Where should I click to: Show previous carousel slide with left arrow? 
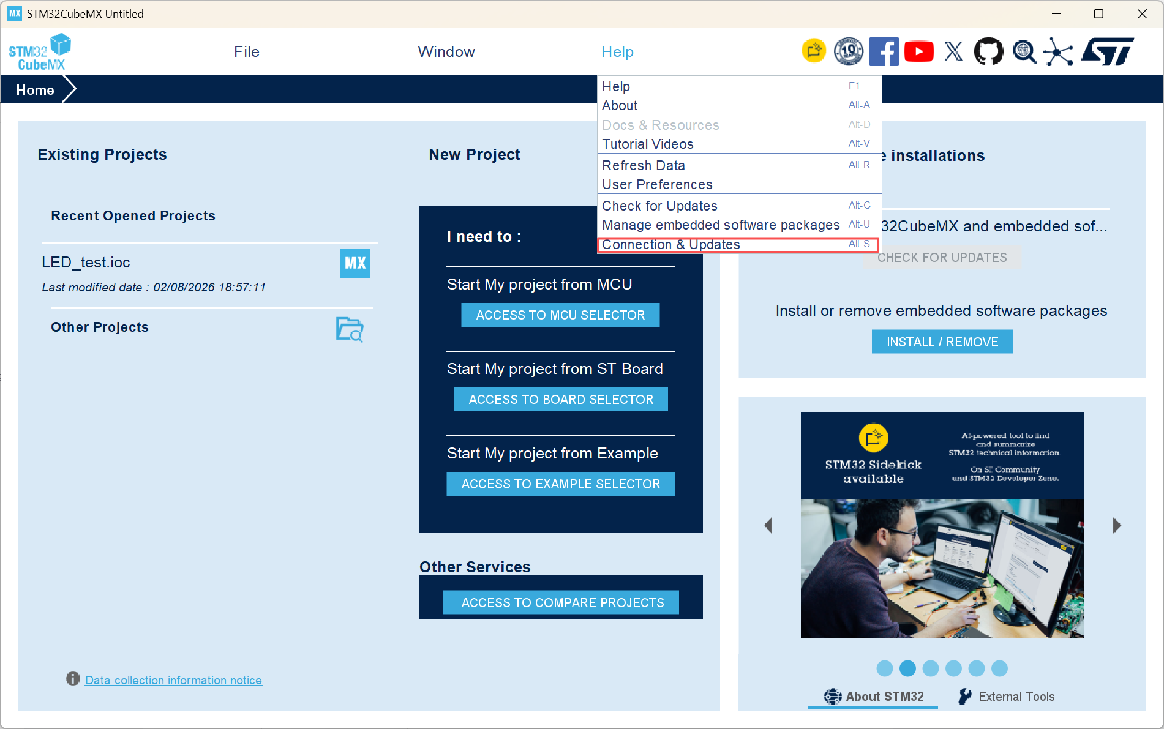click(x=768, y=525)
